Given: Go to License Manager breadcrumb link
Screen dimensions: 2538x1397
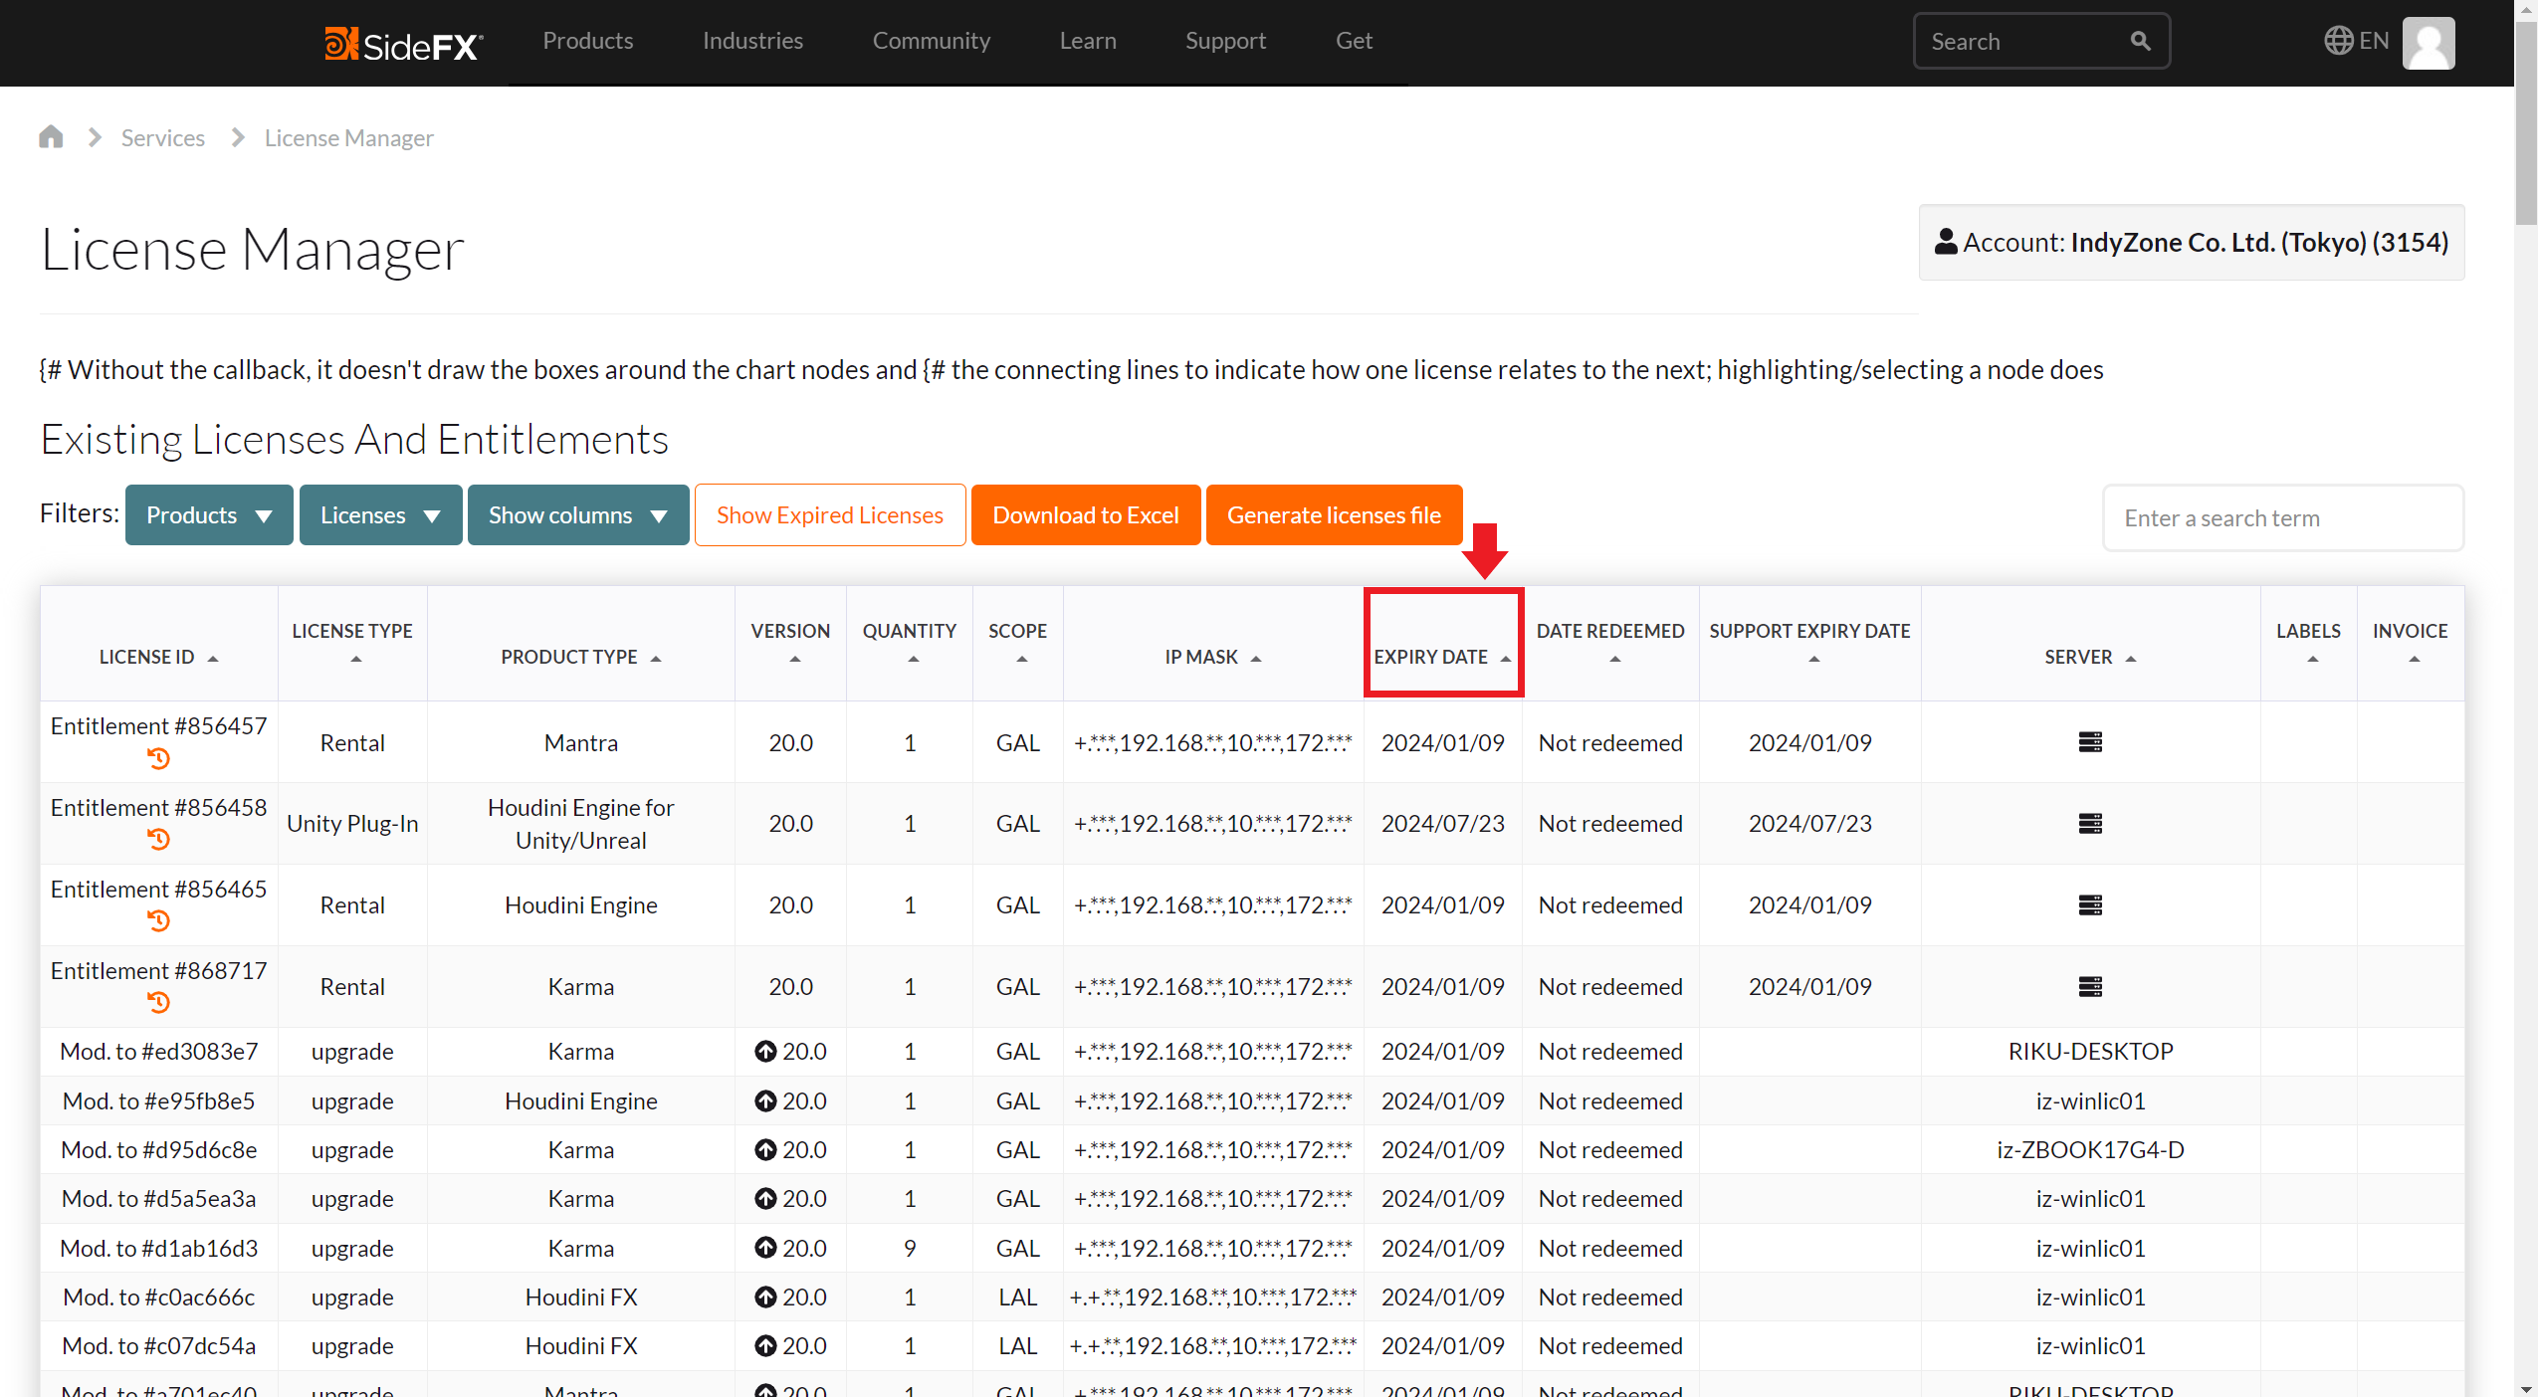Looking at the screenshot, I should [349, 137].
